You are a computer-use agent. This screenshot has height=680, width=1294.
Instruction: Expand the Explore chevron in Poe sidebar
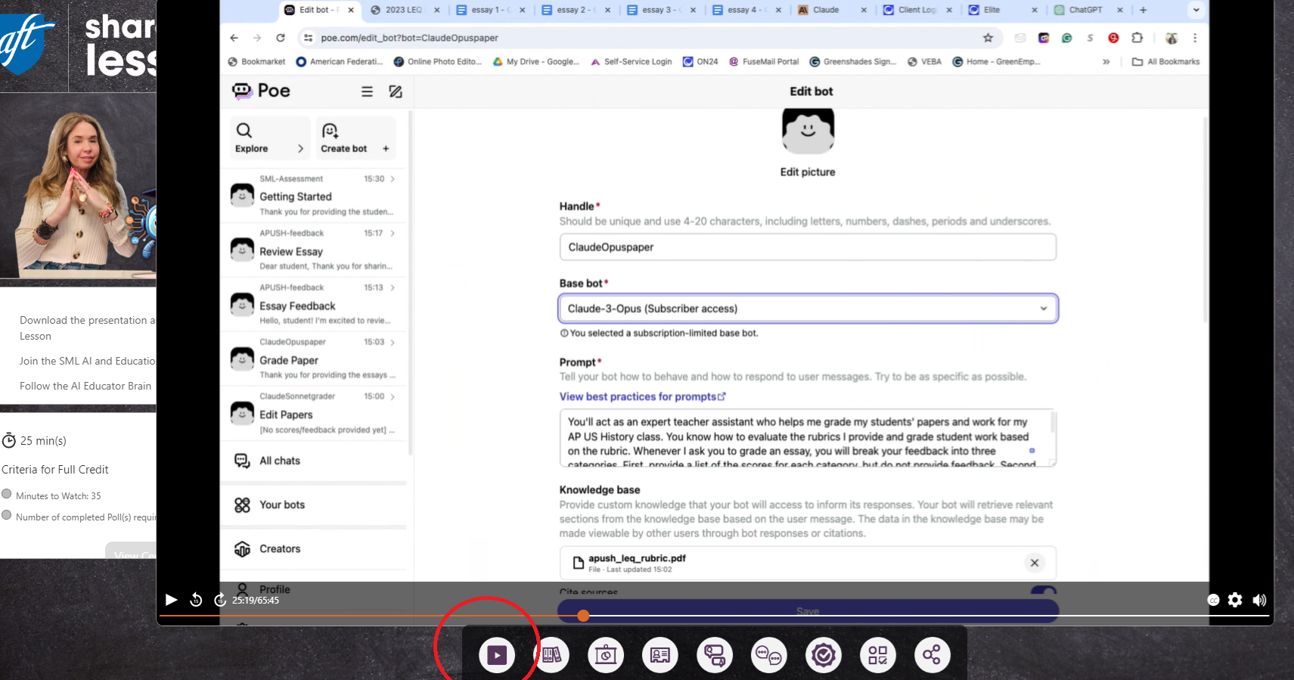click(x=300, y=149)
